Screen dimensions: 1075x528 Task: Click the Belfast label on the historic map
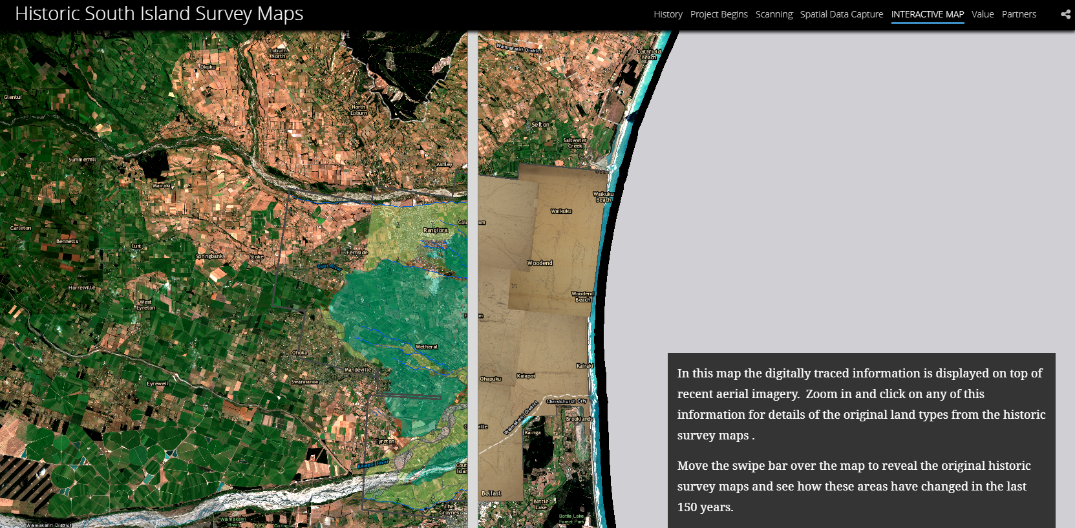(x=491, y=493)
